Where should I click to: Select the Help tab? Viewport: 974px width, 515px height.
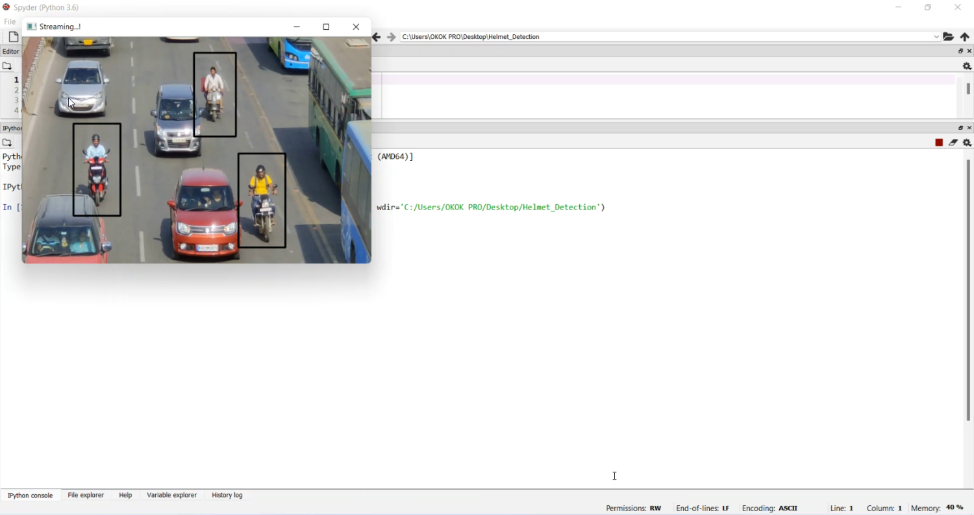[x=125, y=496]
